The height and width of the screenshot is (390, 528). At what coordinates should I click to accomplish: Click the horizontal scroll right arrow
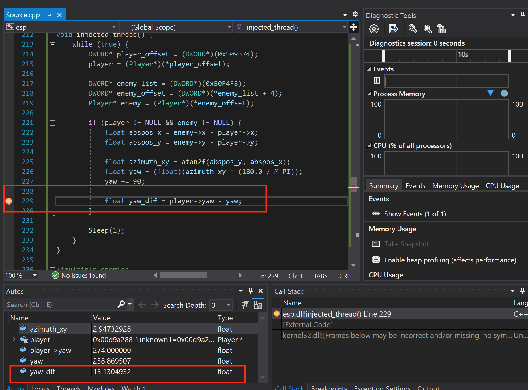coord(240,275)
